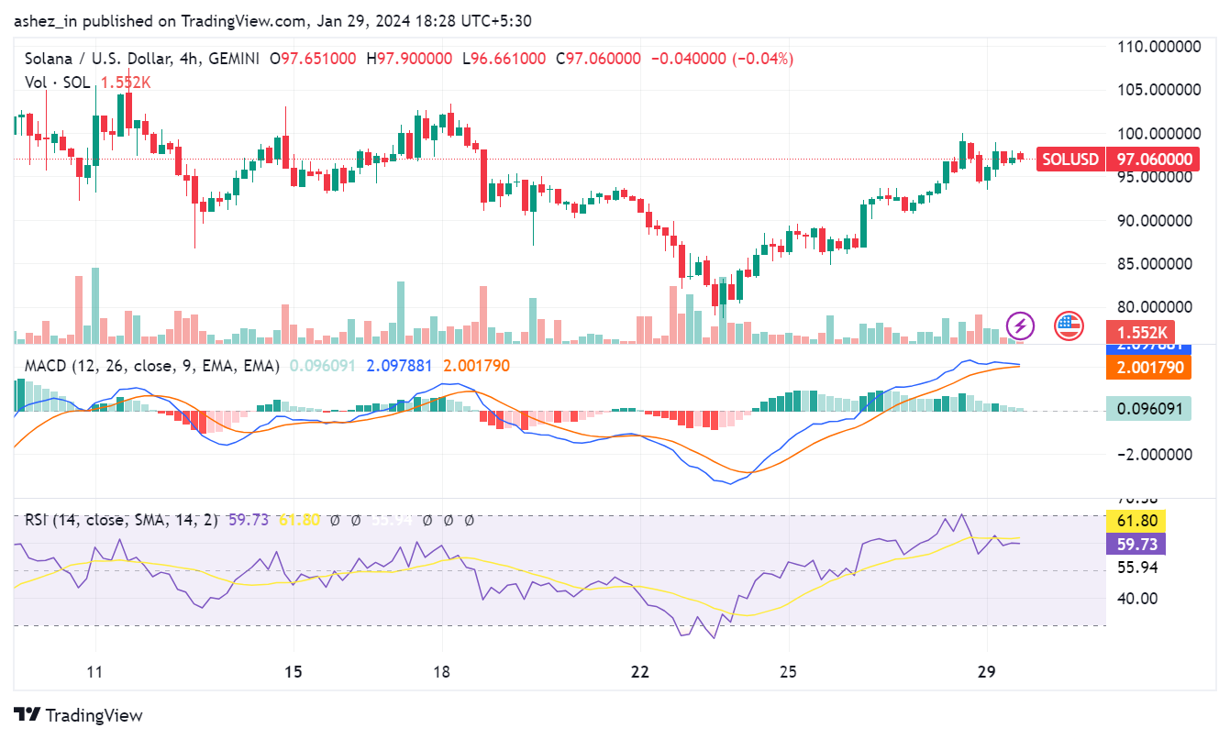
Task: Open symbol search via Solana / U.S. Dollar title
Action: pos(101,57)
